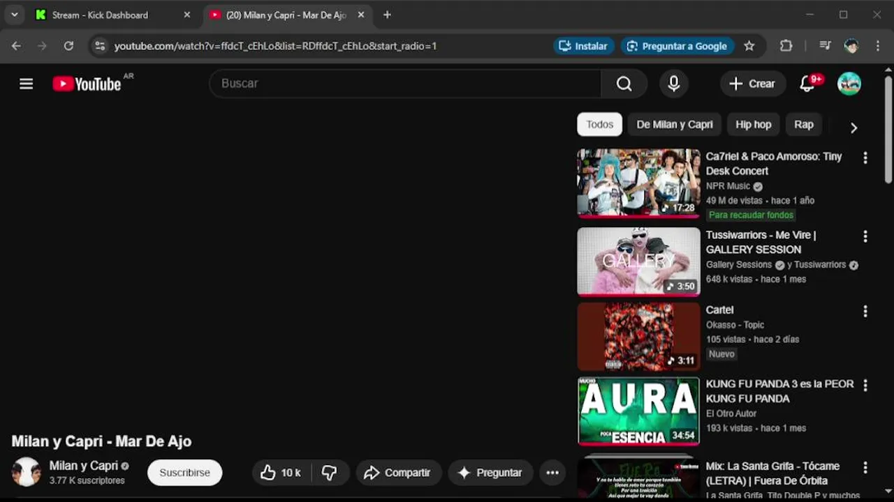The height and width of the screenshot is (502, 894).
Task: Click the magnifier search button
Action: (x=624, y=84)
